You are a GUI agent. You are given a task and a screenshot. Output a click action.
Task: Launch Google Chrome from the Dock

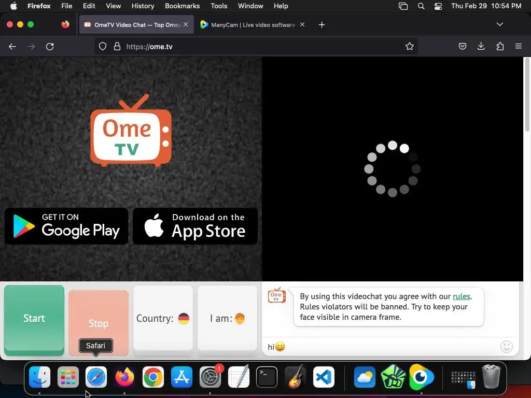(x=153, y=377)
